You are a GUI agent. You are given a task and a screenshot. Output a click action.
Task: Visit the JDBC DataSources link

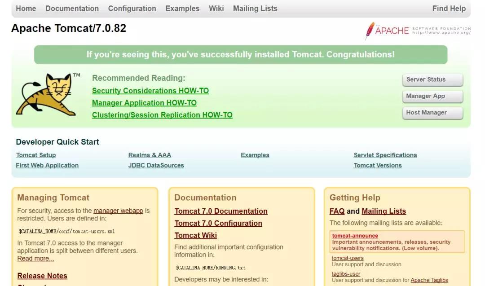[156, 165]
